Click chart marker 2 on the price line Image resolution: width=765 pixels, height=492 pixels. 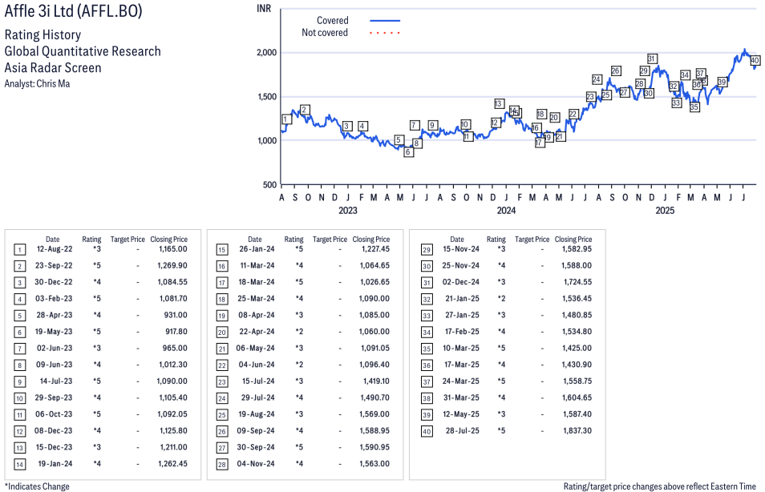click(x=305, y=110)
